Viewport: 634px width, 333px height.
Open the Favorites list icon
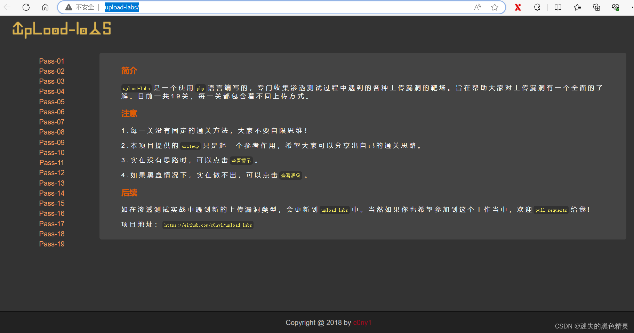577,7
